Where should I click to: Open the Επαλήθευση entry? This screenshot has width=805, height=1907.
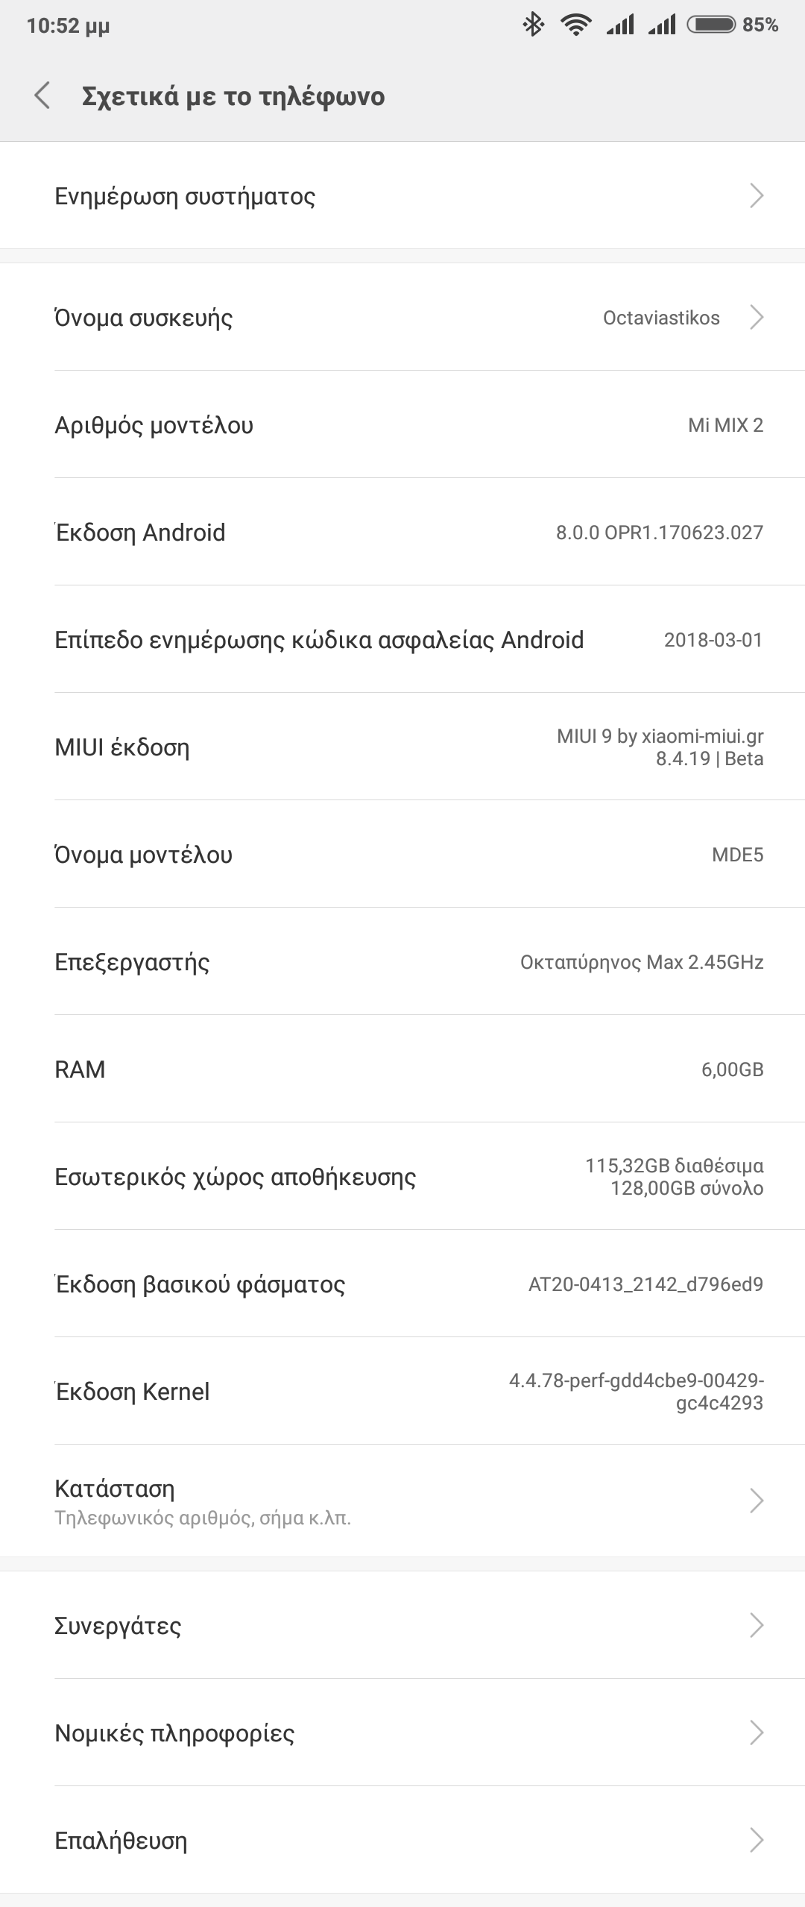point(402,1840)
